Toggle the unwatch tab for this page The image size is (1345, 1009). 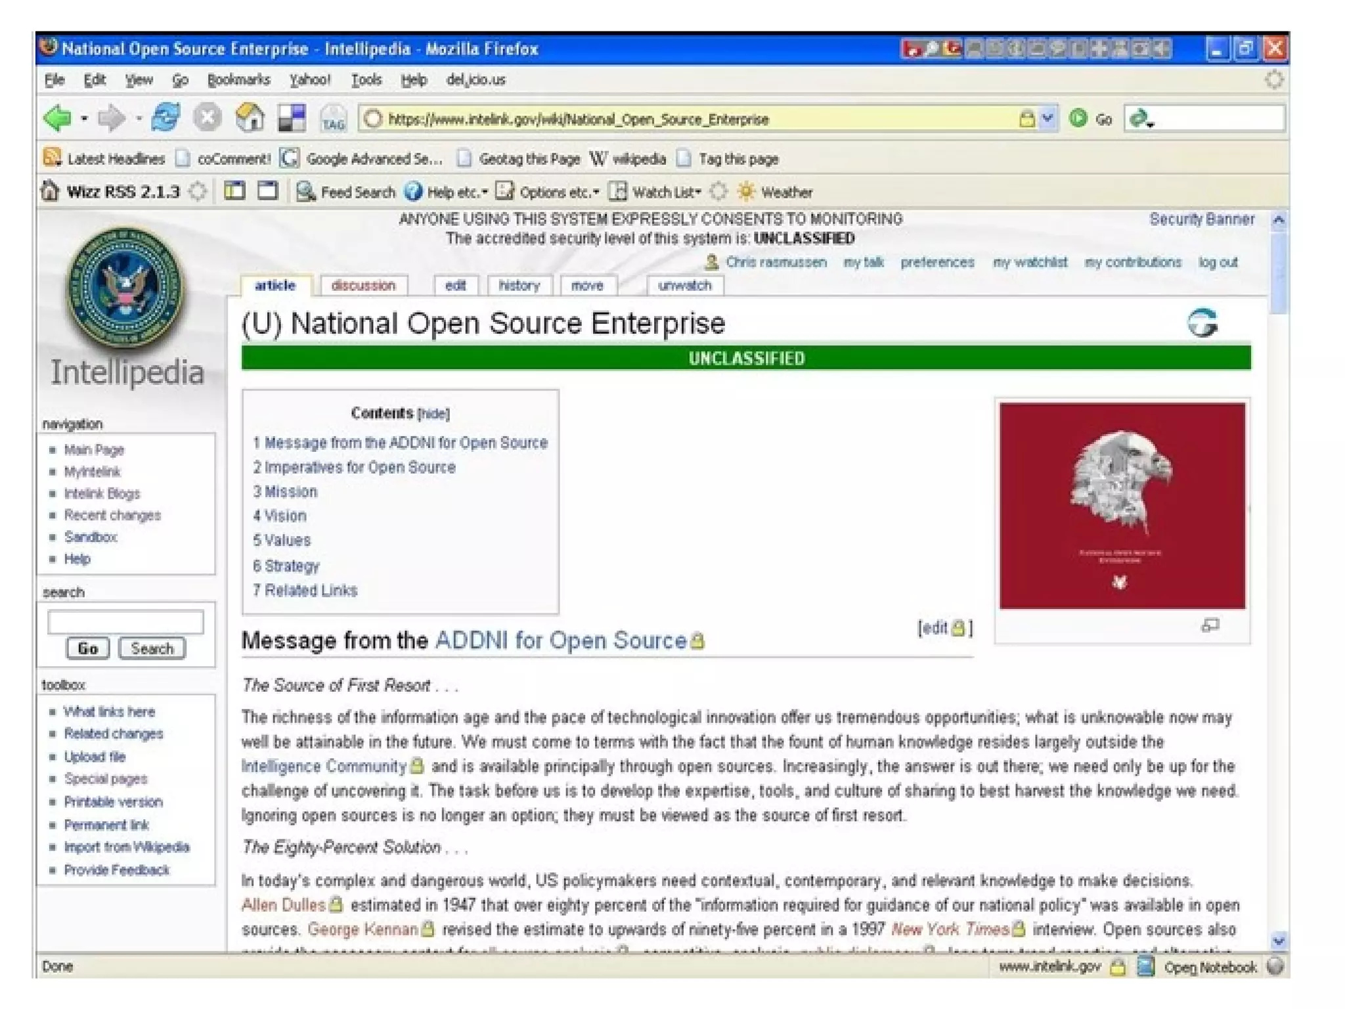tap(684, 286)
